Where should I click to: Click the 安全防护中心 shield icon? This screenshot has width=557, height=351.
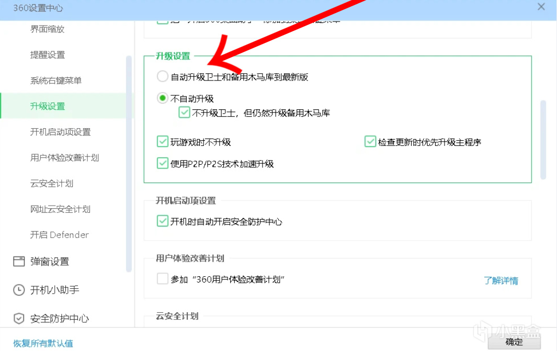coord(19,319)
